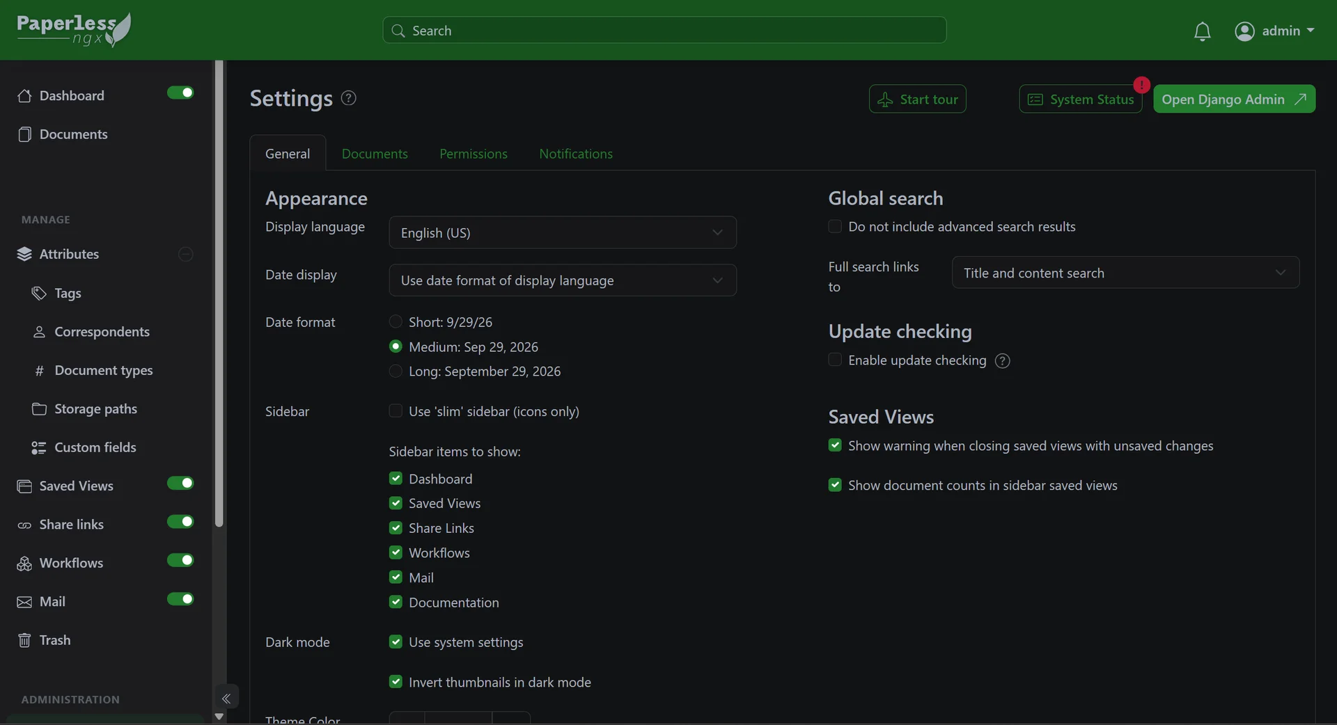Viewport: 1337px width, 725px height.
Task: Toggle the Saved Views sidebar switch
Action: tap(180, 483)
